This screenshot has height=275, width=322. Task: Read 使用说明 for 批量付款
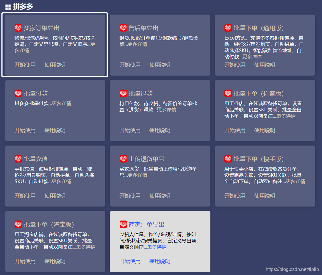[x=55, y=130]
